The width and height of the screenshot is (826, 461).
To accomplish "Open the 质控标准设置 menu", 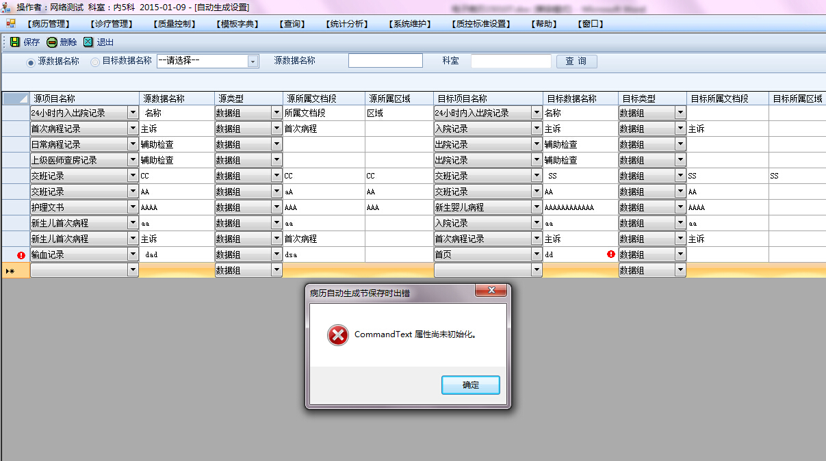I will tap(482, 24).
